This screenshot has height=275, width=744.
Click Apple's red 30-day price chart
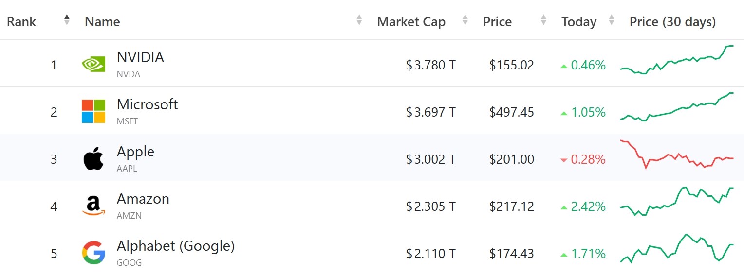677,154
